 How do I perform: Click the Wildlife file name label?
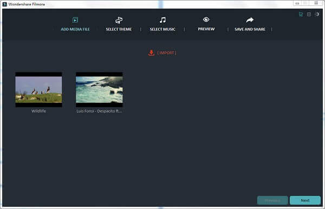[39, 111]
